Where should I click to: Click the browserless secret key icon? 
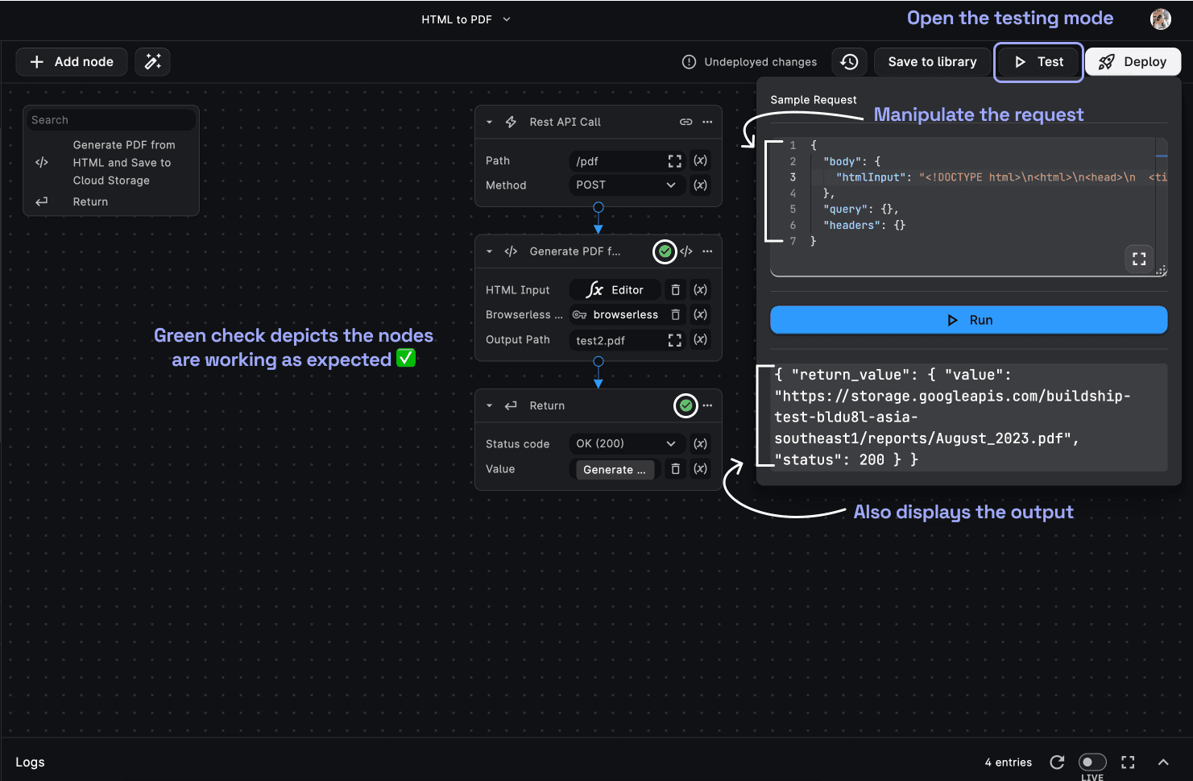579,314
